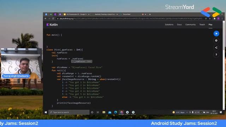This screenshot has width=226, height=127.
Task: Open the Teach page
Action: [x=202, y=25]
